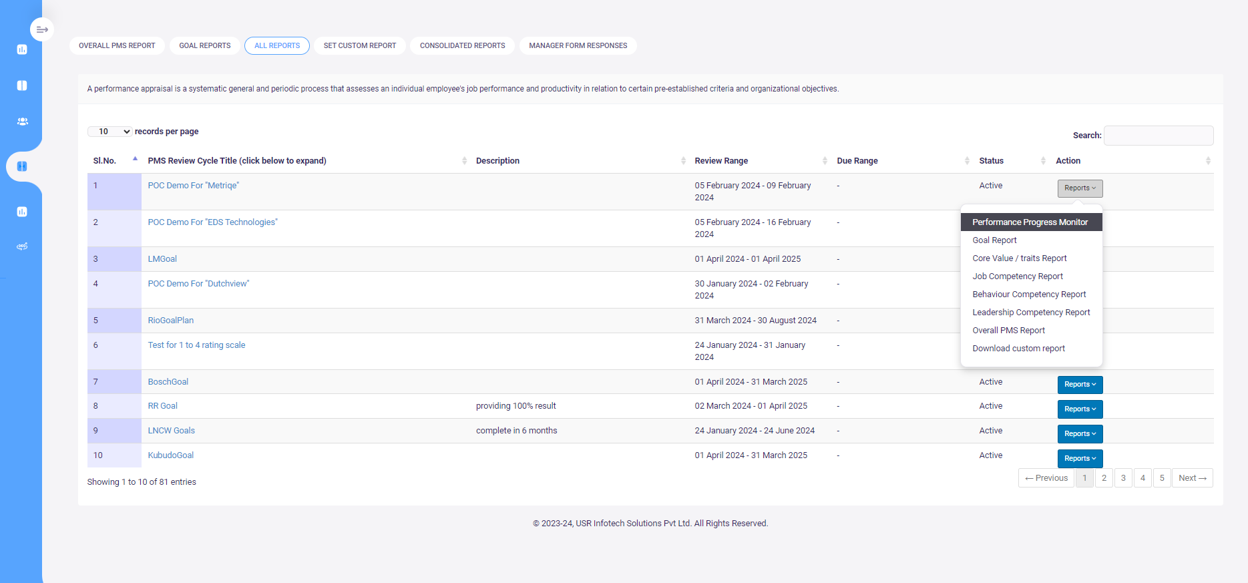Click "01 April 2024 - 01 April 2025" range
The width and height of the screenshot is (1248, 583).
coord(748,259)
